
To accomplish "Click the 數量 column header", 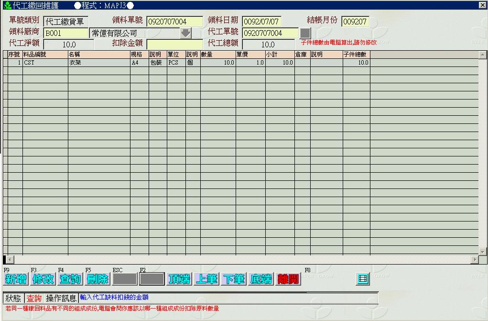I will [217, 55].
